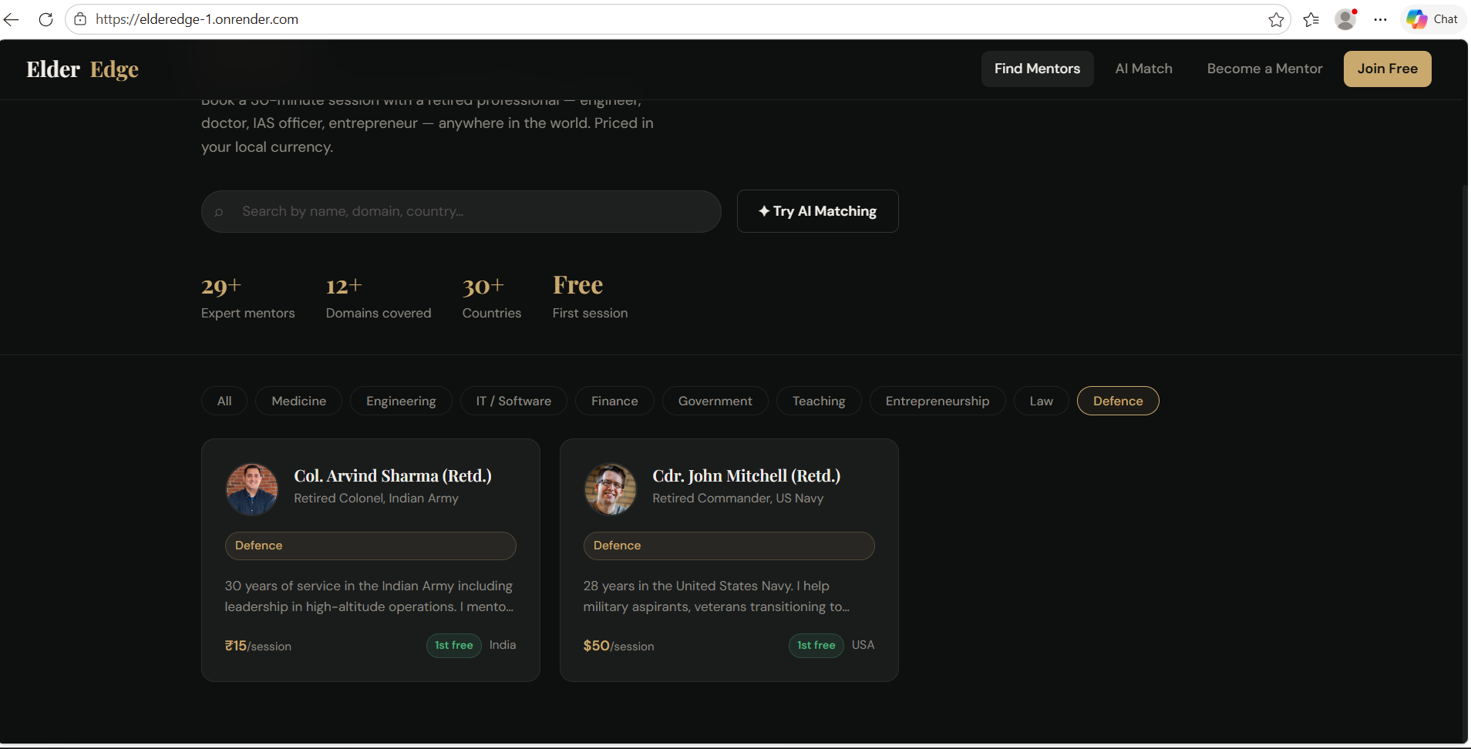Open the Copilot Chat button
Viewport: 1471px width, 749px height.
1432,19
